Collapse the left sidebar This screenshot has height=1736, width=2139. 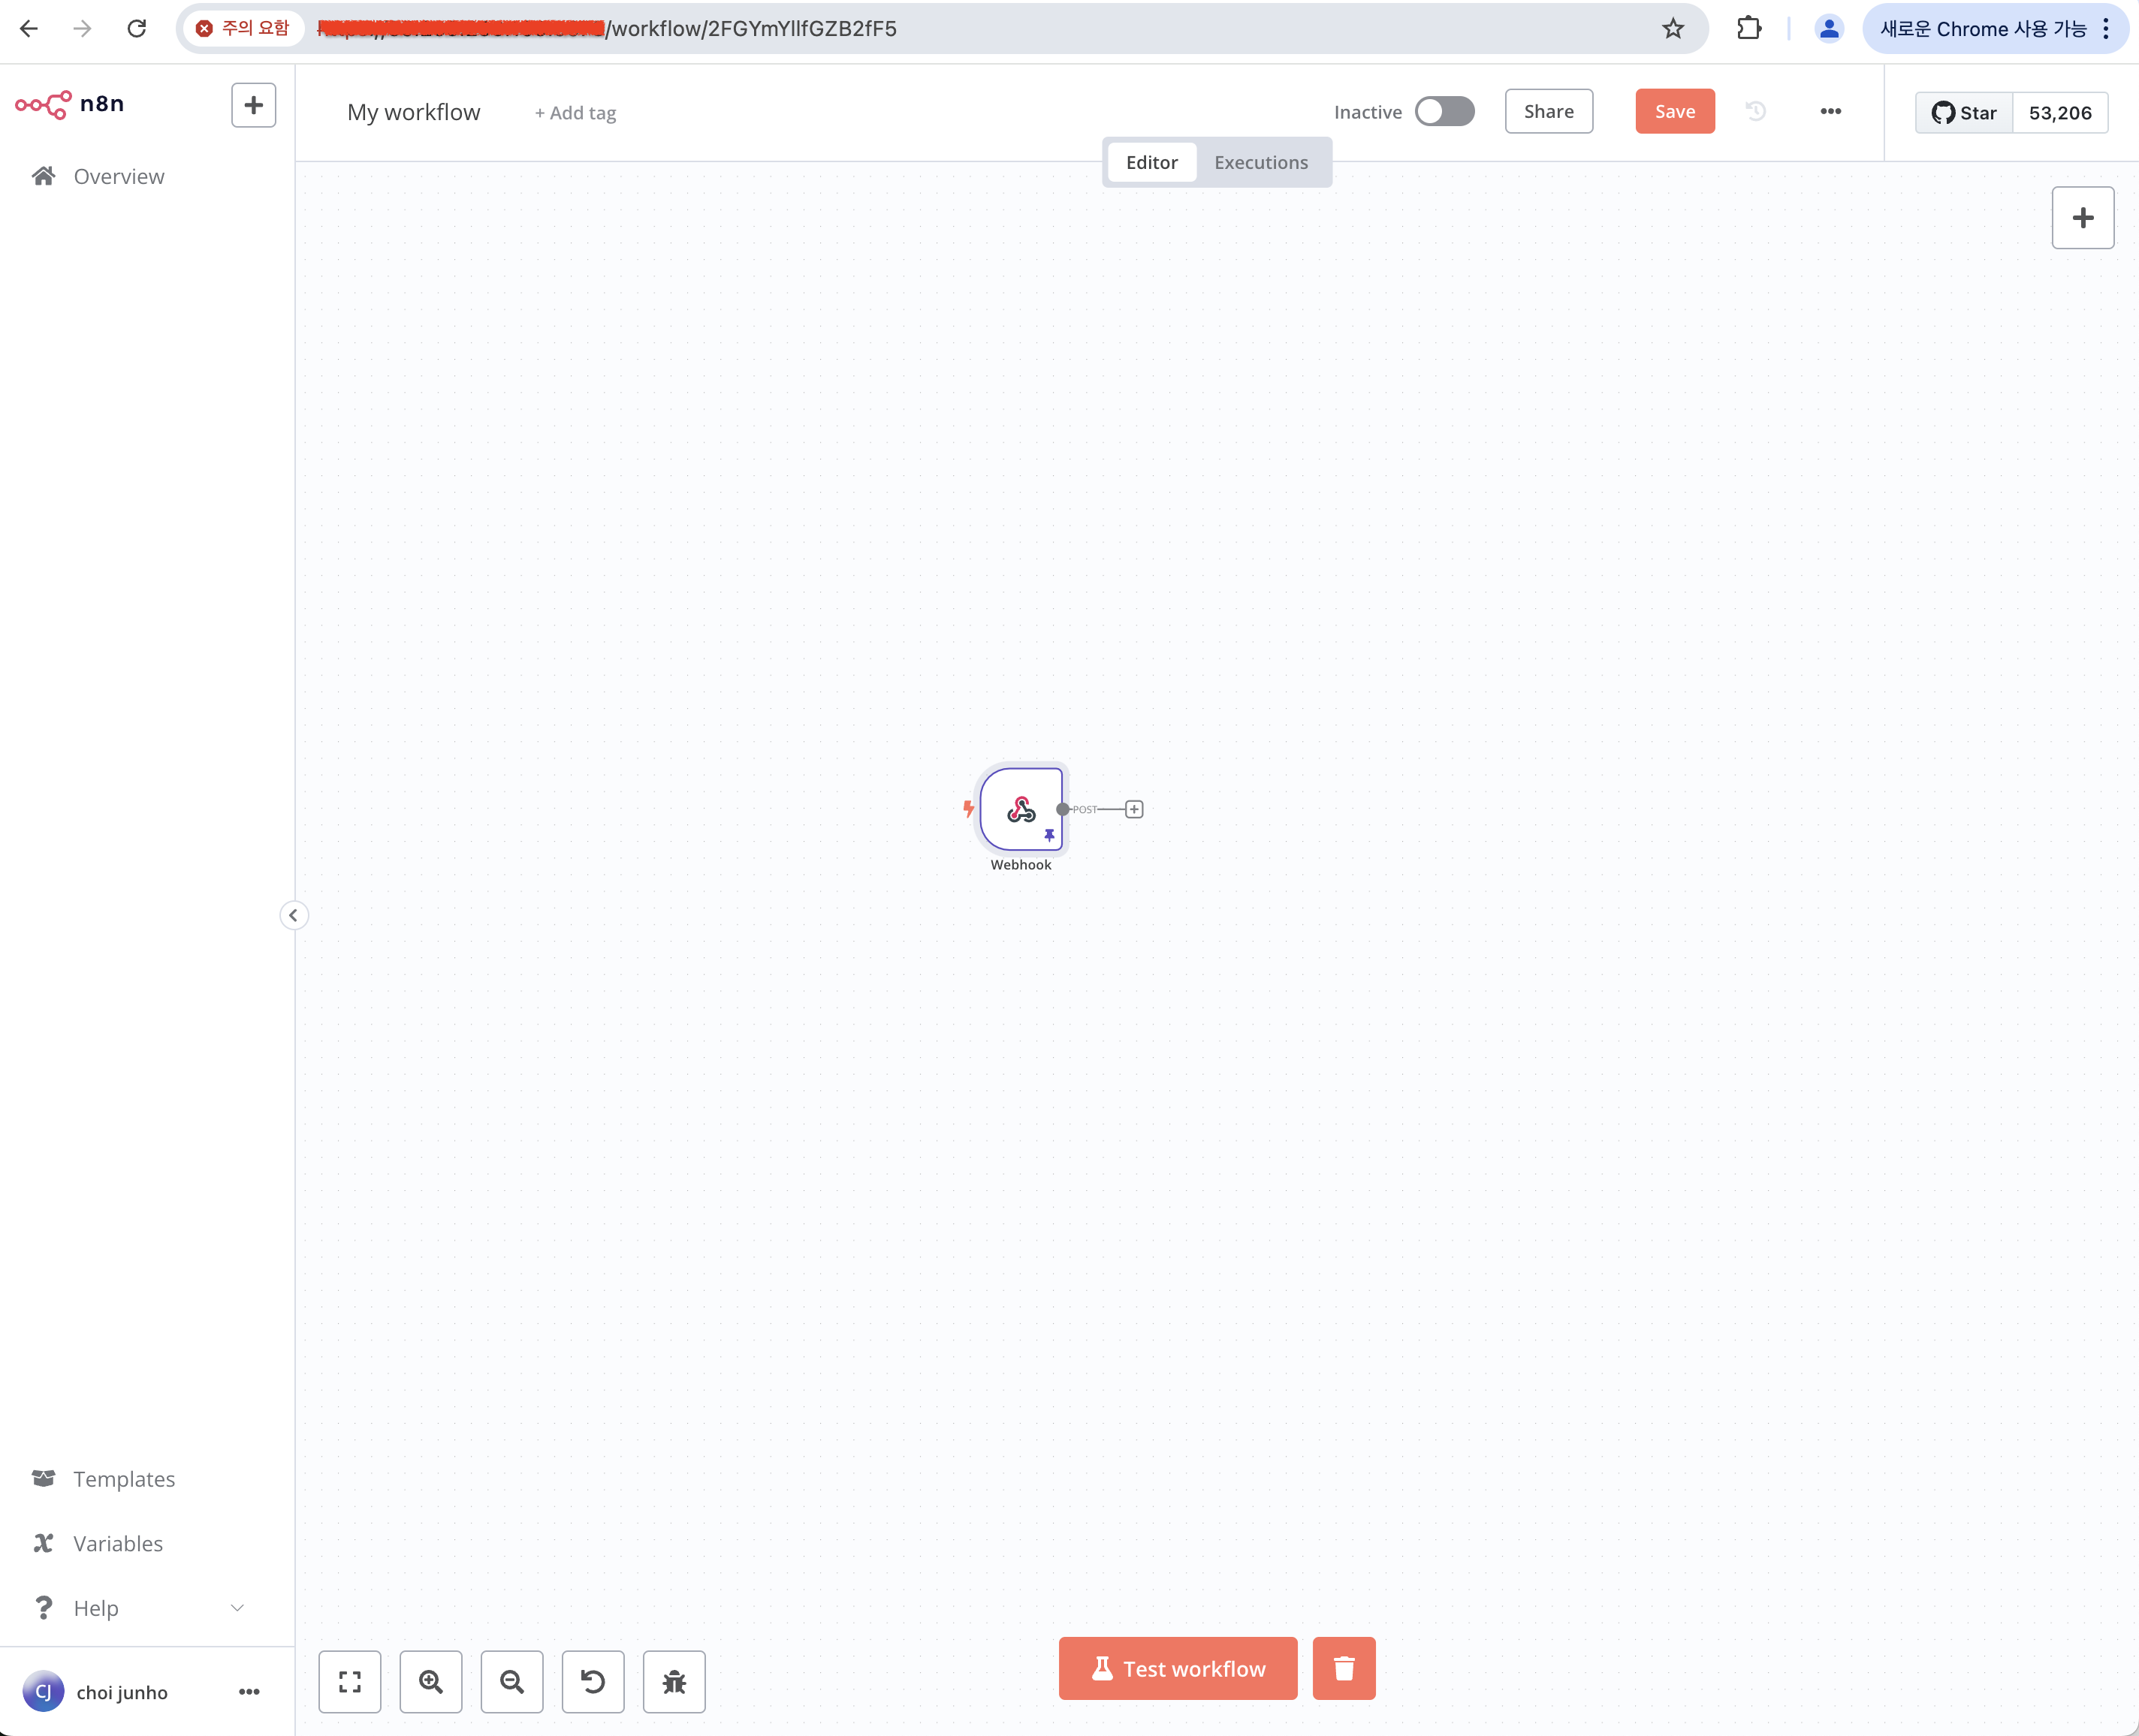pos(293,915)
